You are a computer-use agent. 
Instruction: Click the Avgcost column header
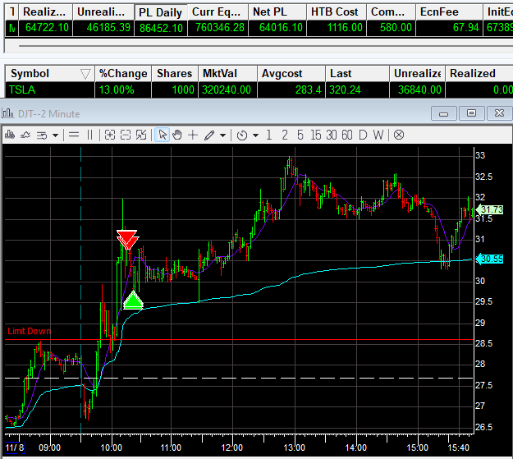pos(291,73)
